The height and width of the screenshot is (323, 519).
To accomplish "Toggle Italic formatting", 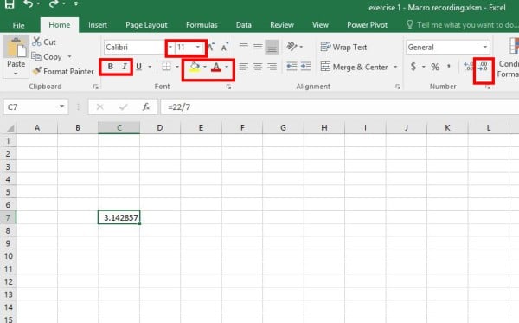I will pyautogui.click(x=125, y=67).
